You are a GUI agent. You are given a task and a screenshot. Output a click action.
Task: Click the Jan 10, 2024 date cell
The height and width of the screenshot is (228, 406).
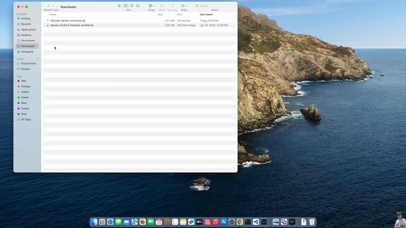(x=214, y=25)
